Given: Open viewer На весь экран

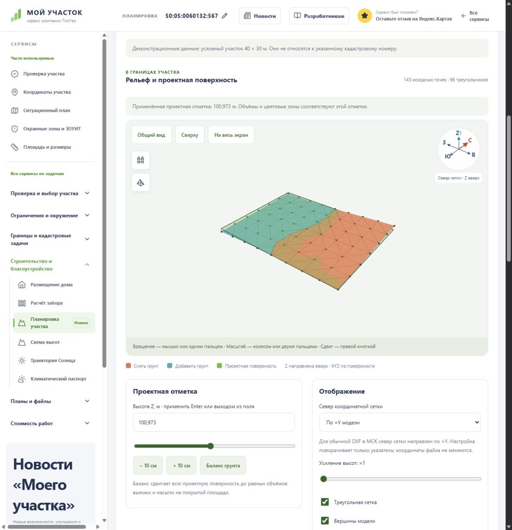Looking at the screenshot, I should (x=231, y=135).
